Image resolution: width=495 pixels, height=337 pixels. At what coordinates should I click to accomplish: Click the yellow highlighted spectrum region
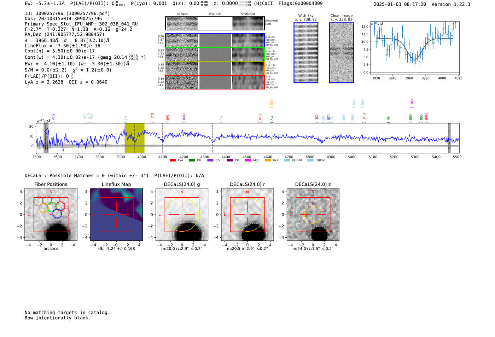point(134,138)
